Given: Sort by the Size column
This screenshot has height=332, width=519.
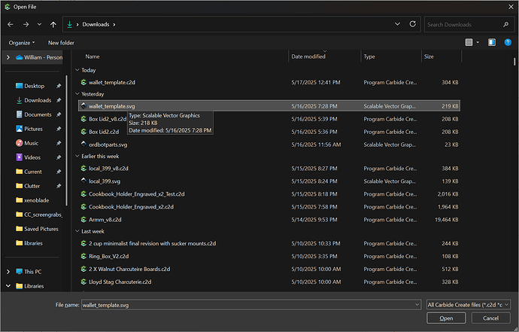Looking at the screenshot, I should click(x=429, y=56).
